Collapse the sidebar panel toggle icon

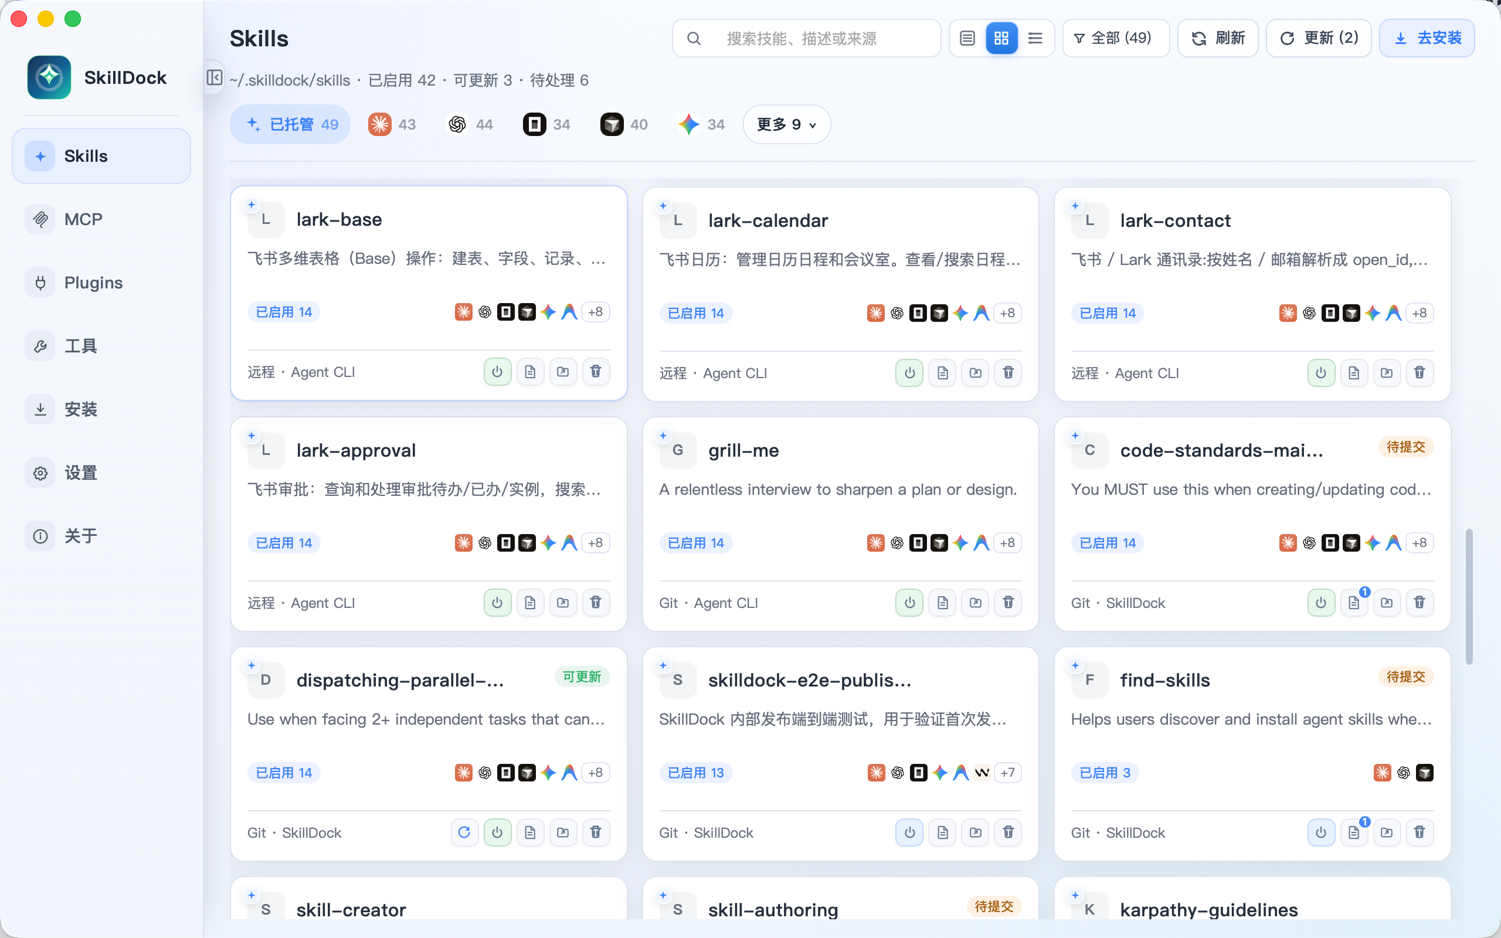(x=214, y=77)
